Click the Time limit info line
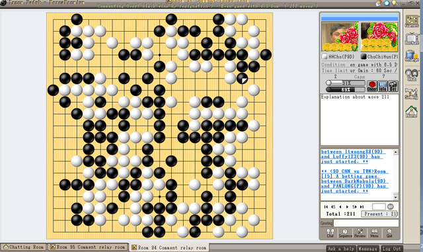The width and height of the screenshot is (423, 252). (360, 71)
